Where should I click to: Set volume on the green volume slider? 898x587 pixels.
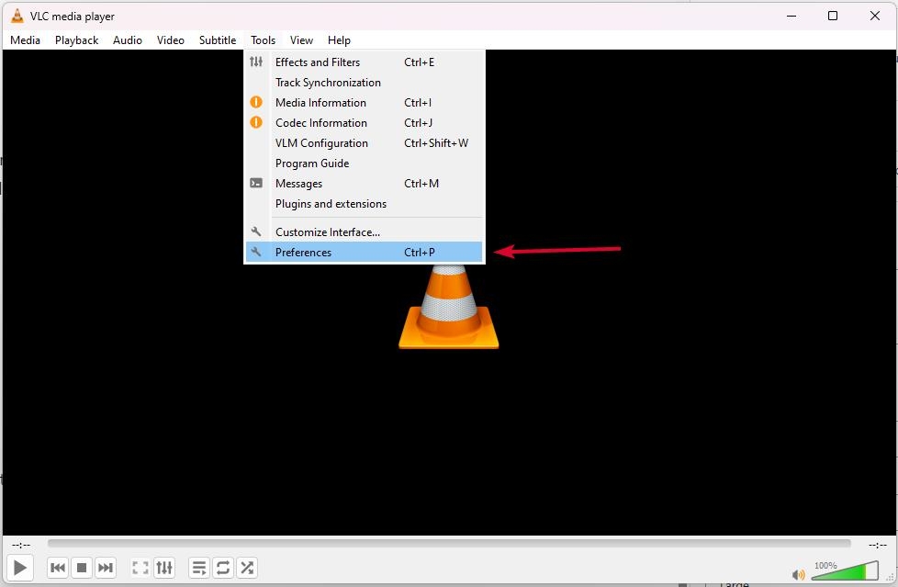pos(845,570)
